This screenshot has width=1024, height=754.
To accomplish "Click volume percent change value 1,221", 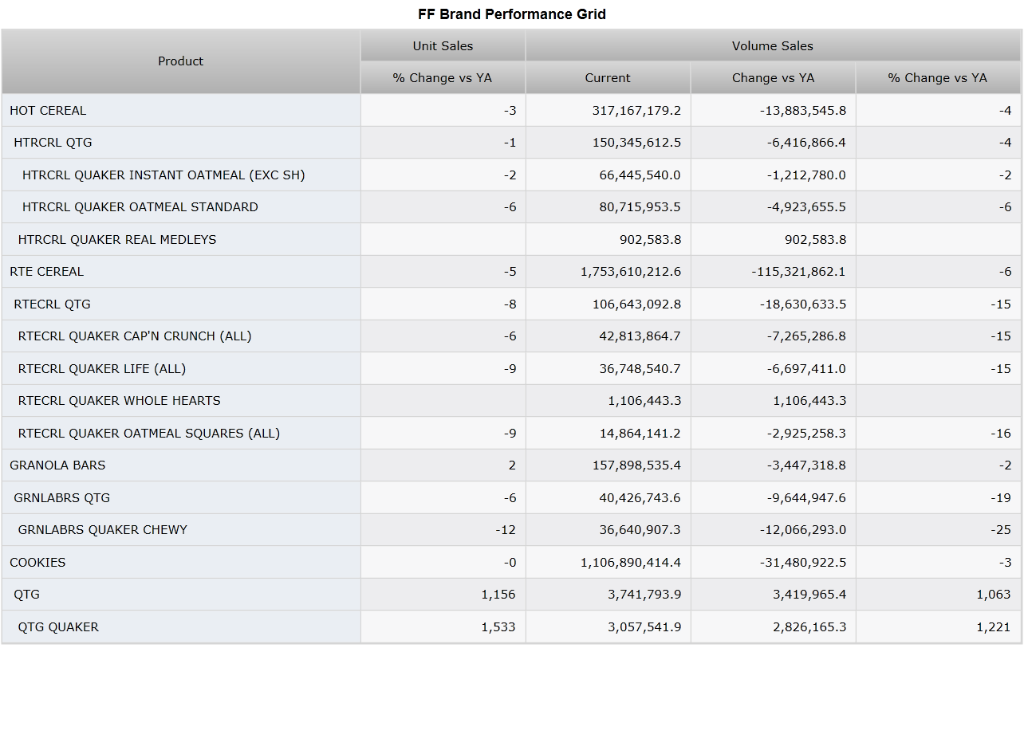I will pos(994,627).
